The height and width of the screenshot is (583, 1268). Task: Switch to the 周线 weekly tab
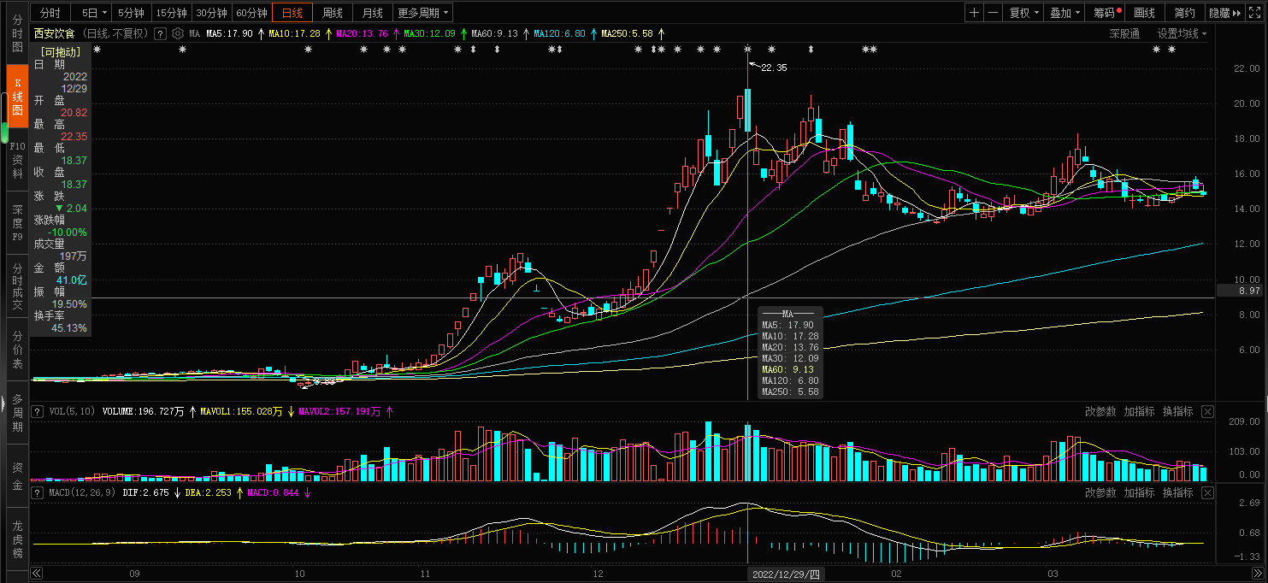pos(332,13)
